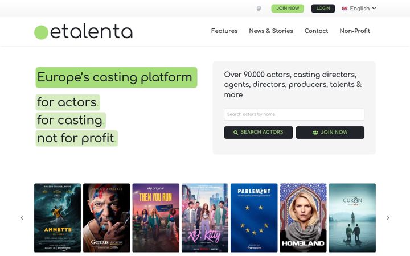Click the LOGIN button
Viewport: 410px width, 256px height.
coord(323,9)
